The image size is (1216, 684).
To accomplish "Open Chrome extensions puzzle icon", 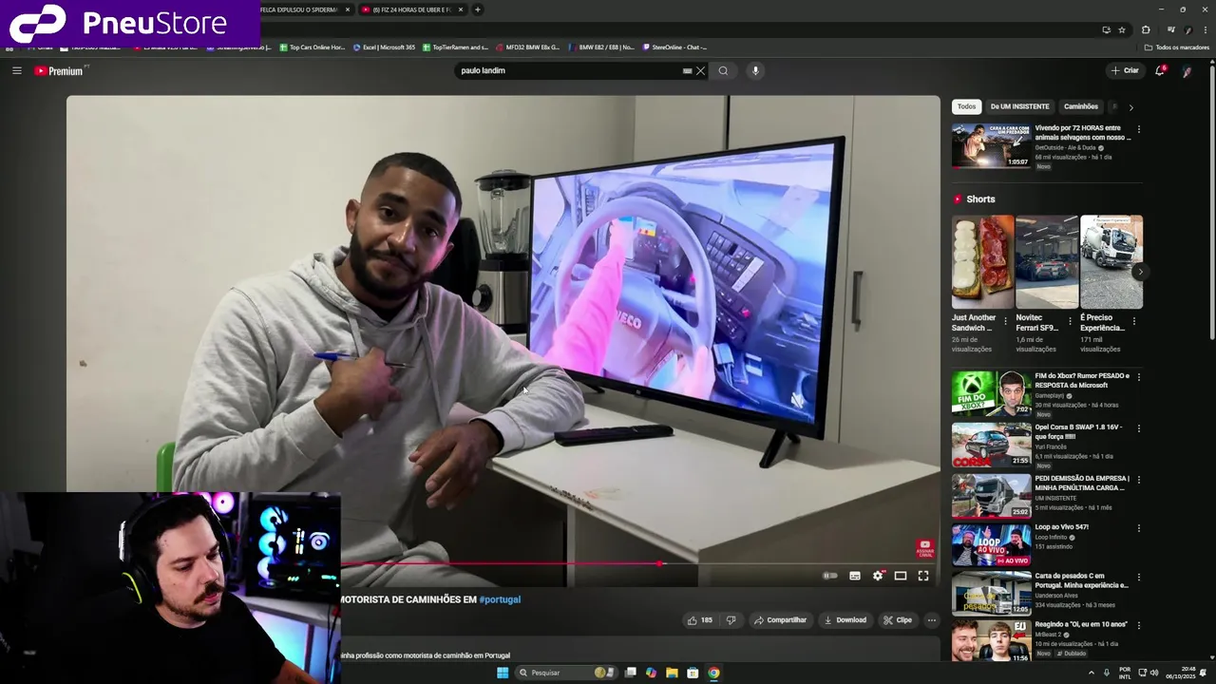I will pos(1146,29).
